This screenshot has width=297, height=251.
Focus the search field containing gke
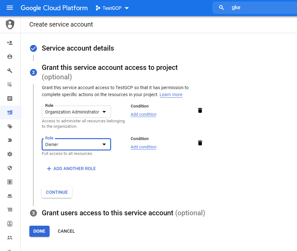tap(259, 8)
